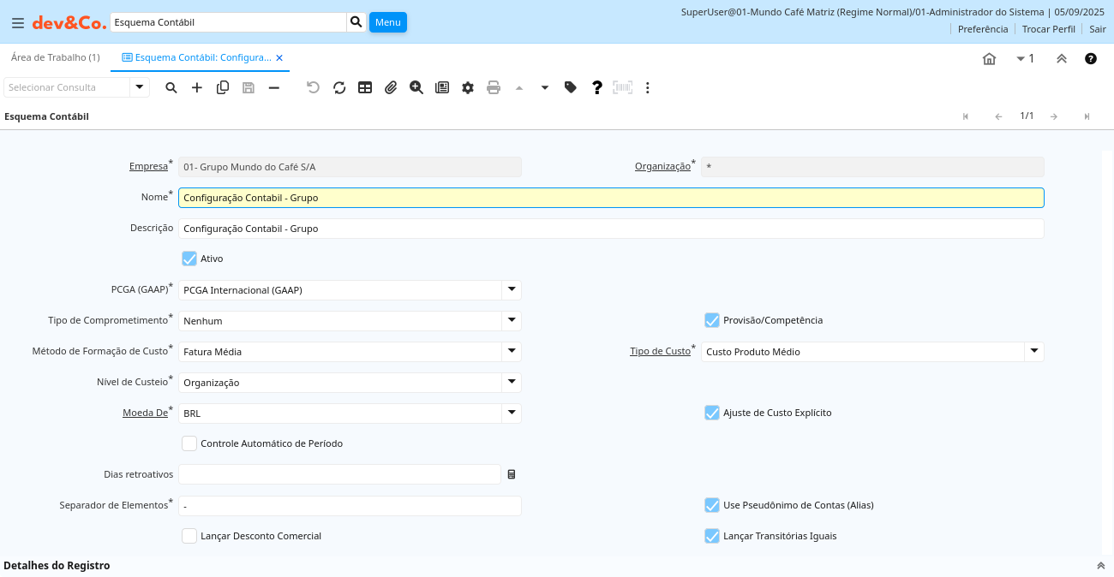
Task: Open the gear Process toolbar icon
Action: point(468,87)
